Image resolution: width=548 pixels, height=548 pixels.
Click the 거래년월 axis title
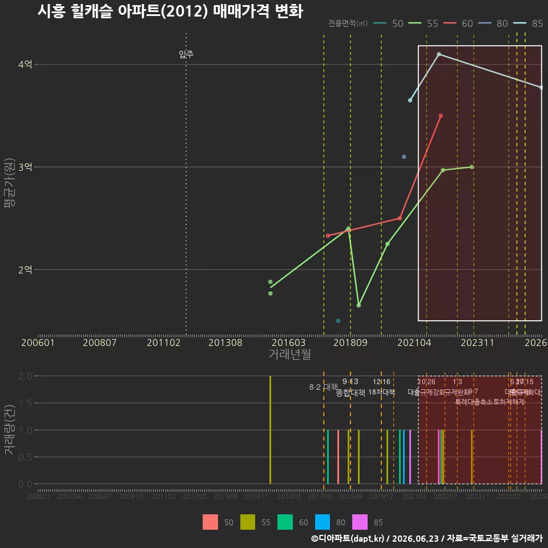pyautogui.click(x=290, y=354)
